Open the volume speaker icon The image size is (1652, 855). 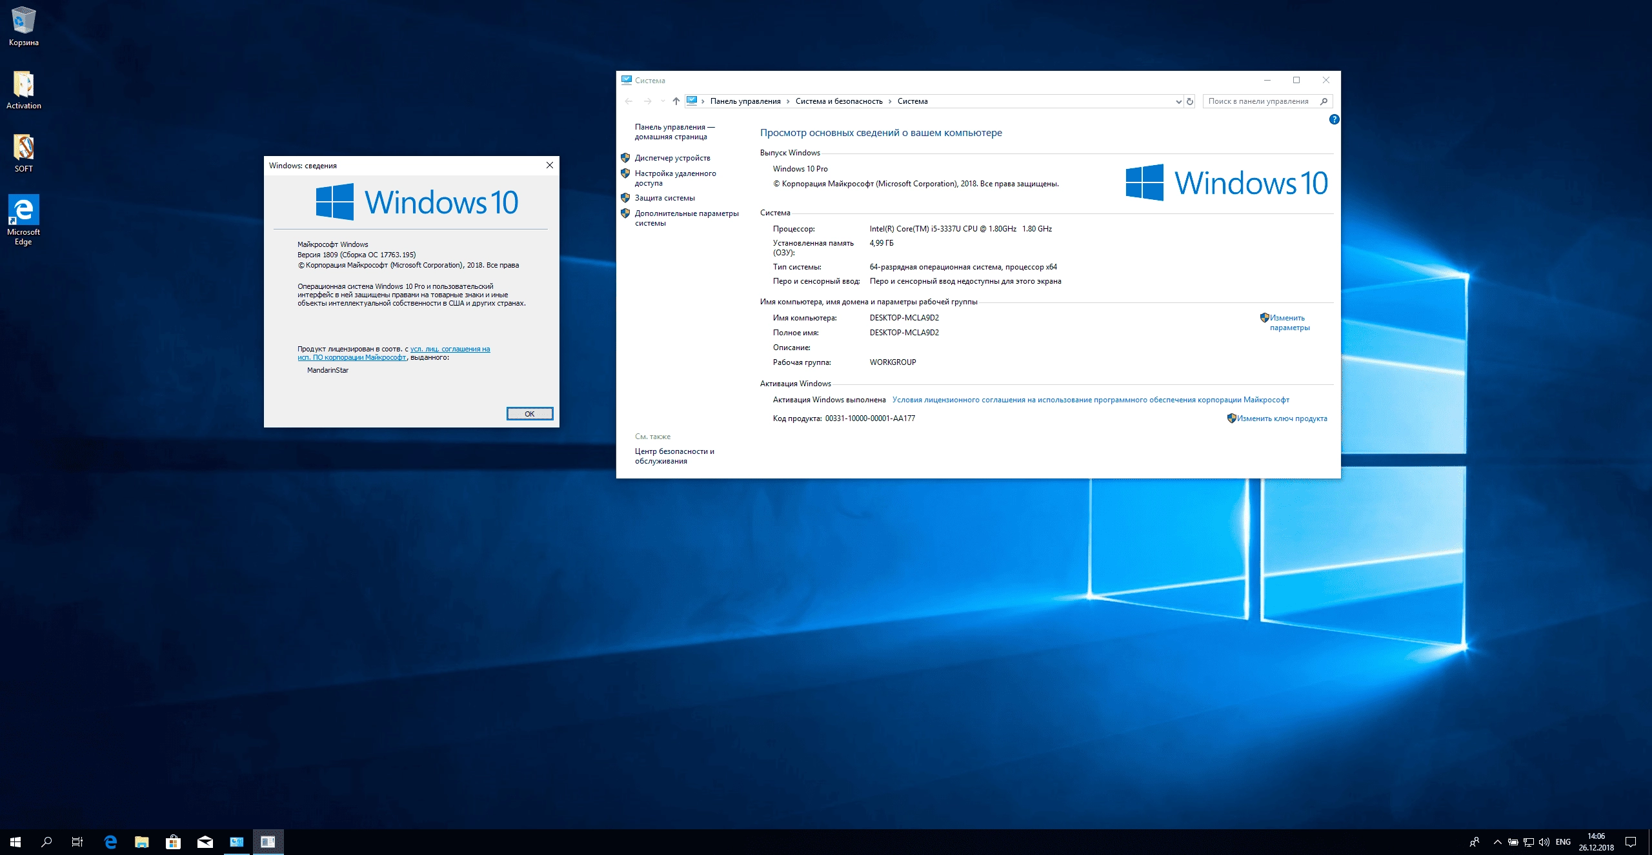coord(1544,842)
